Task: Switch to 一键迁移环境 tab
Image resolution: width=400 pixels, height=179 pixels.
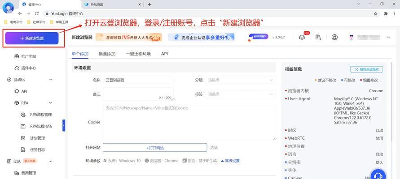Action: pyautogui.click(x=138, y=54)
